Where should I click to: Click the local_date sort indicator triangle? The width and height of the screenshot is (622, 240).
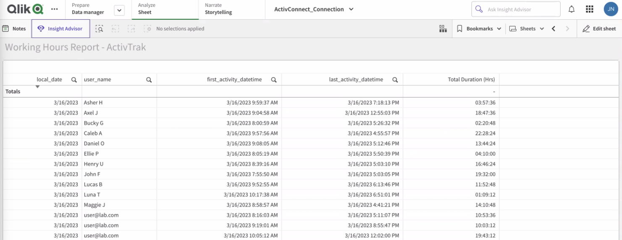pyautogui.click(x=37, y=87)
